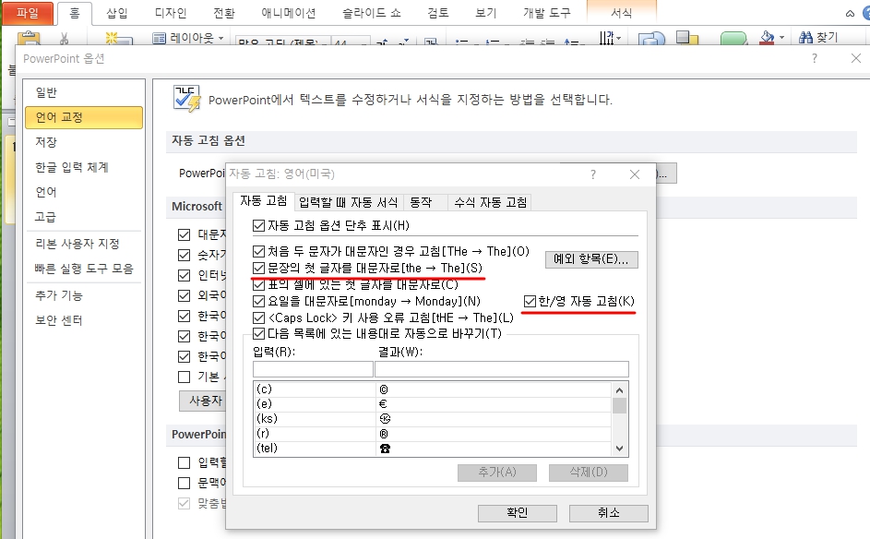Toggle 문장의 첫 글자를 대문자로 checkbox
The height and width of the screenshot is (539, 870).
(258, 268)
